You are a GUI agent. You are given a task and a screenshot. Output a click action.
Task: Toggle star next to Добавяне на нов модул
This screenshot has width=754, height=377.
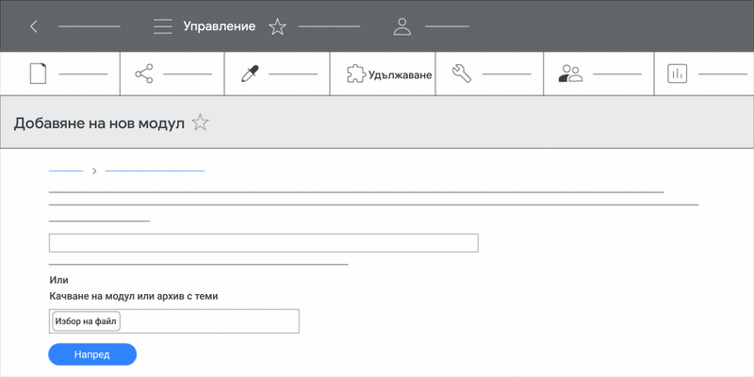click(x=200, y=123)
